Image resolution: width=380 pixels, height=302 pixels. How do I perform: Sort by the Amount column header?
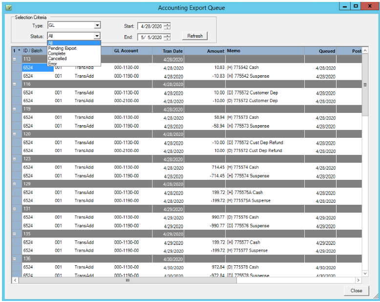(215, 51)
